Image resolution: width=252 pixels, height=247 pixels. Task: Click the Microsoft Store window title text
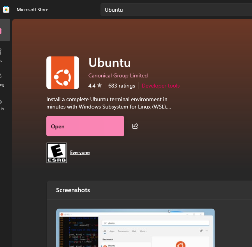click(x=32, y=10)
